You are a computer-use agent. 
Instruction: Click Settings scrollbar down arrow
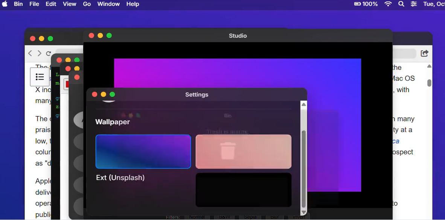pyautogui.click(x=304, y=212)
